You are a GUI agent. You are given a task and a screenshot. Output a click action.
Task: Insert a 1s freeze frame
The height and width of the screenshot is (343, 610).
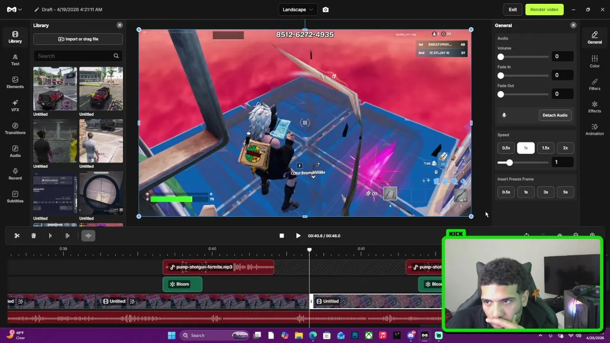[526, 192]
